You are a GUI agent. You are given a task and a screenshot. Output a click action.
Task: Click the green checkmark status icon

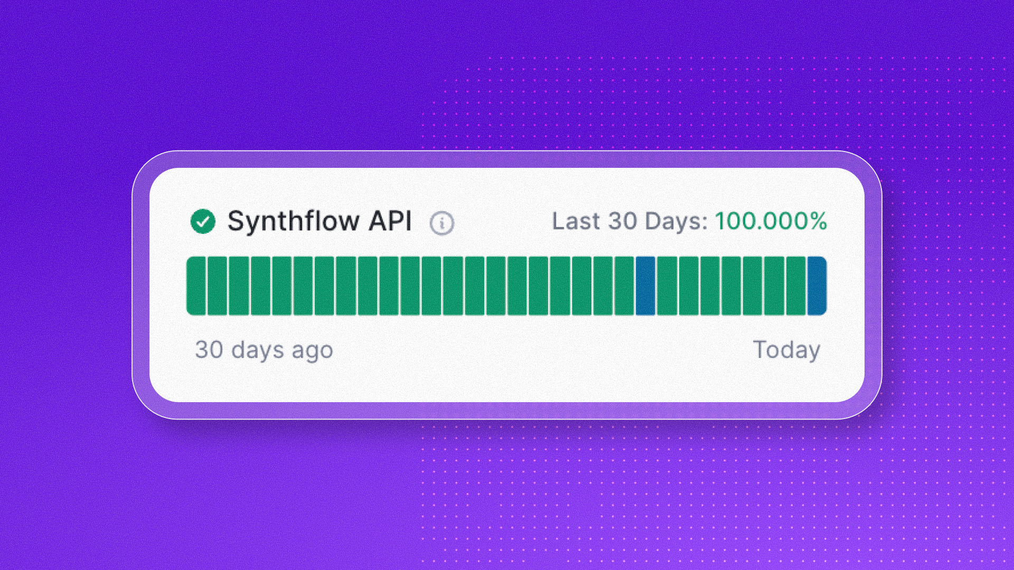coord(203,221)
